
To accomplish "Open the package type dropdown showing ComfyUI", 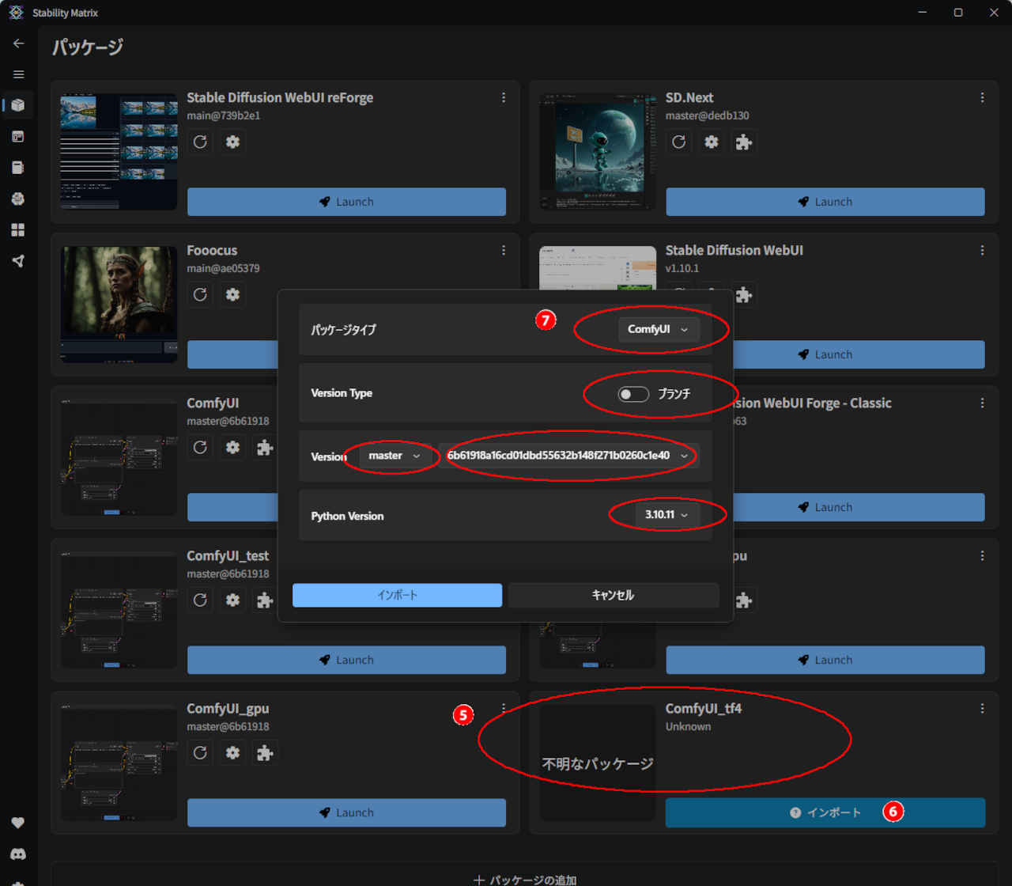I will coord(659,329).
